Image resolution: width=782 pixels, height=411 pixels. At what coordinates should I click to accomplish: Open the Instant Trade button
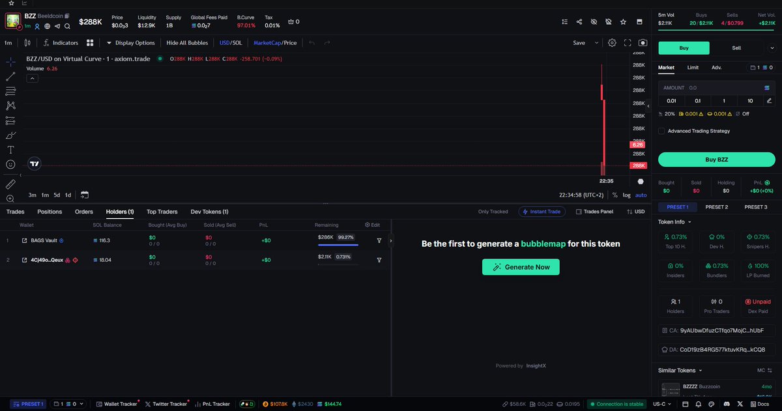542,212
